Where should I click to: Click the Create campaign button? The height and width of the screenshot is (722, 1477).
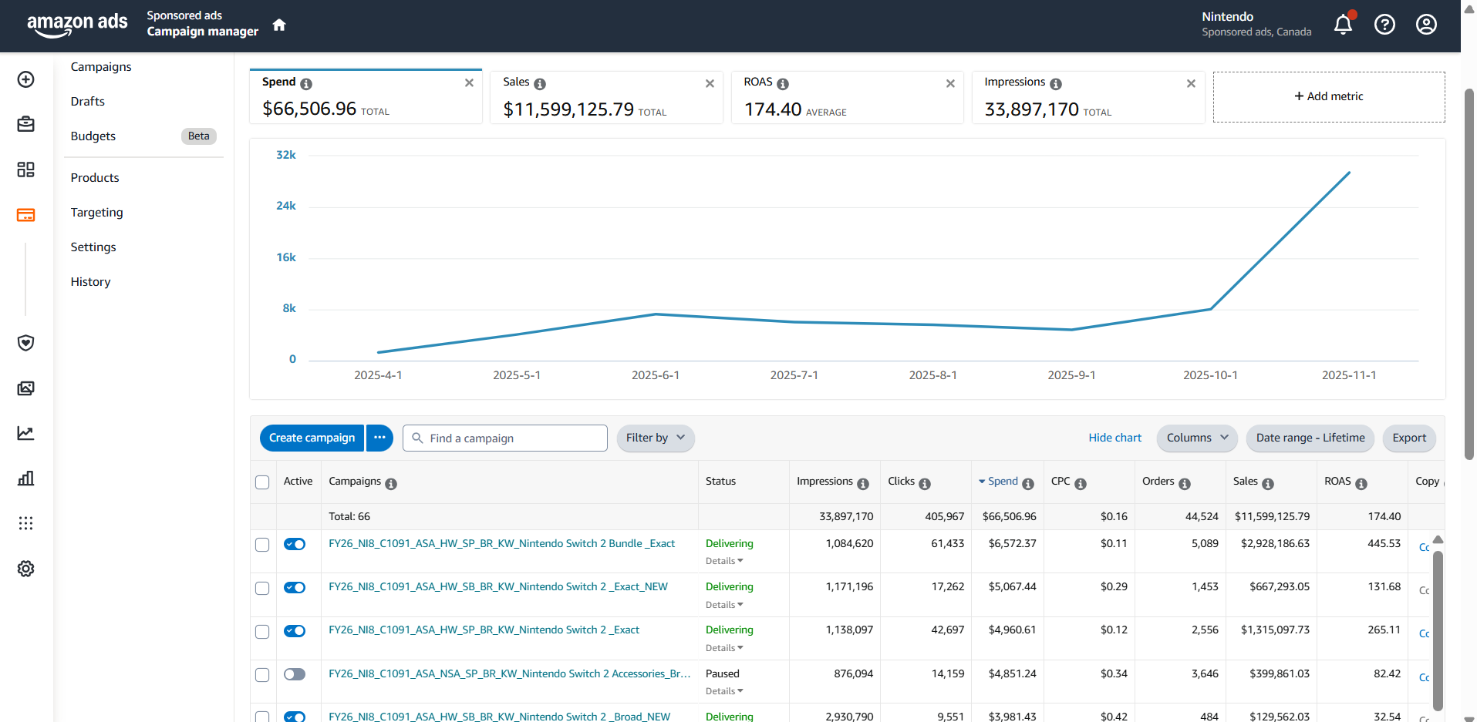click(312, 438)
